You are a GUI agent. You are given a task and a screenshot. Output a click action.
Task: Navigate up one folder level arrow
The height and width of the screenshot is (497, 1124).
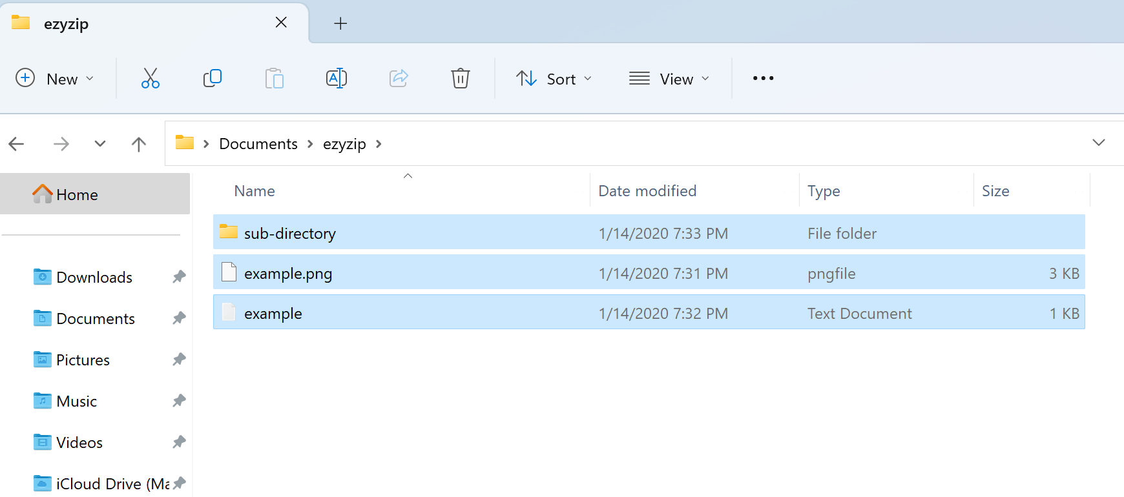138,144
